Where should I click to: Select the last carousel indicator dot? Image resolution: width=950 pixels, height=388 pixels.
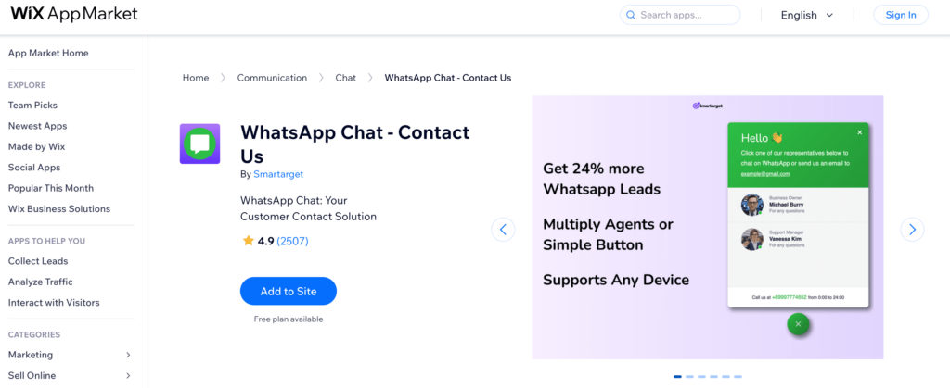738,377
